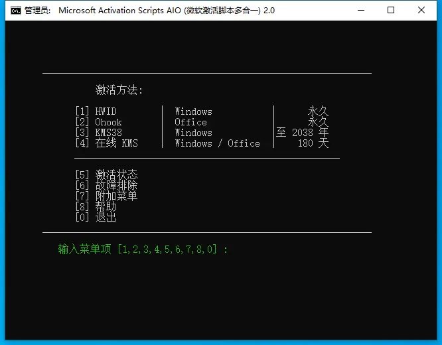Click the green '输入菜单项' prompt line

[143, 249]
